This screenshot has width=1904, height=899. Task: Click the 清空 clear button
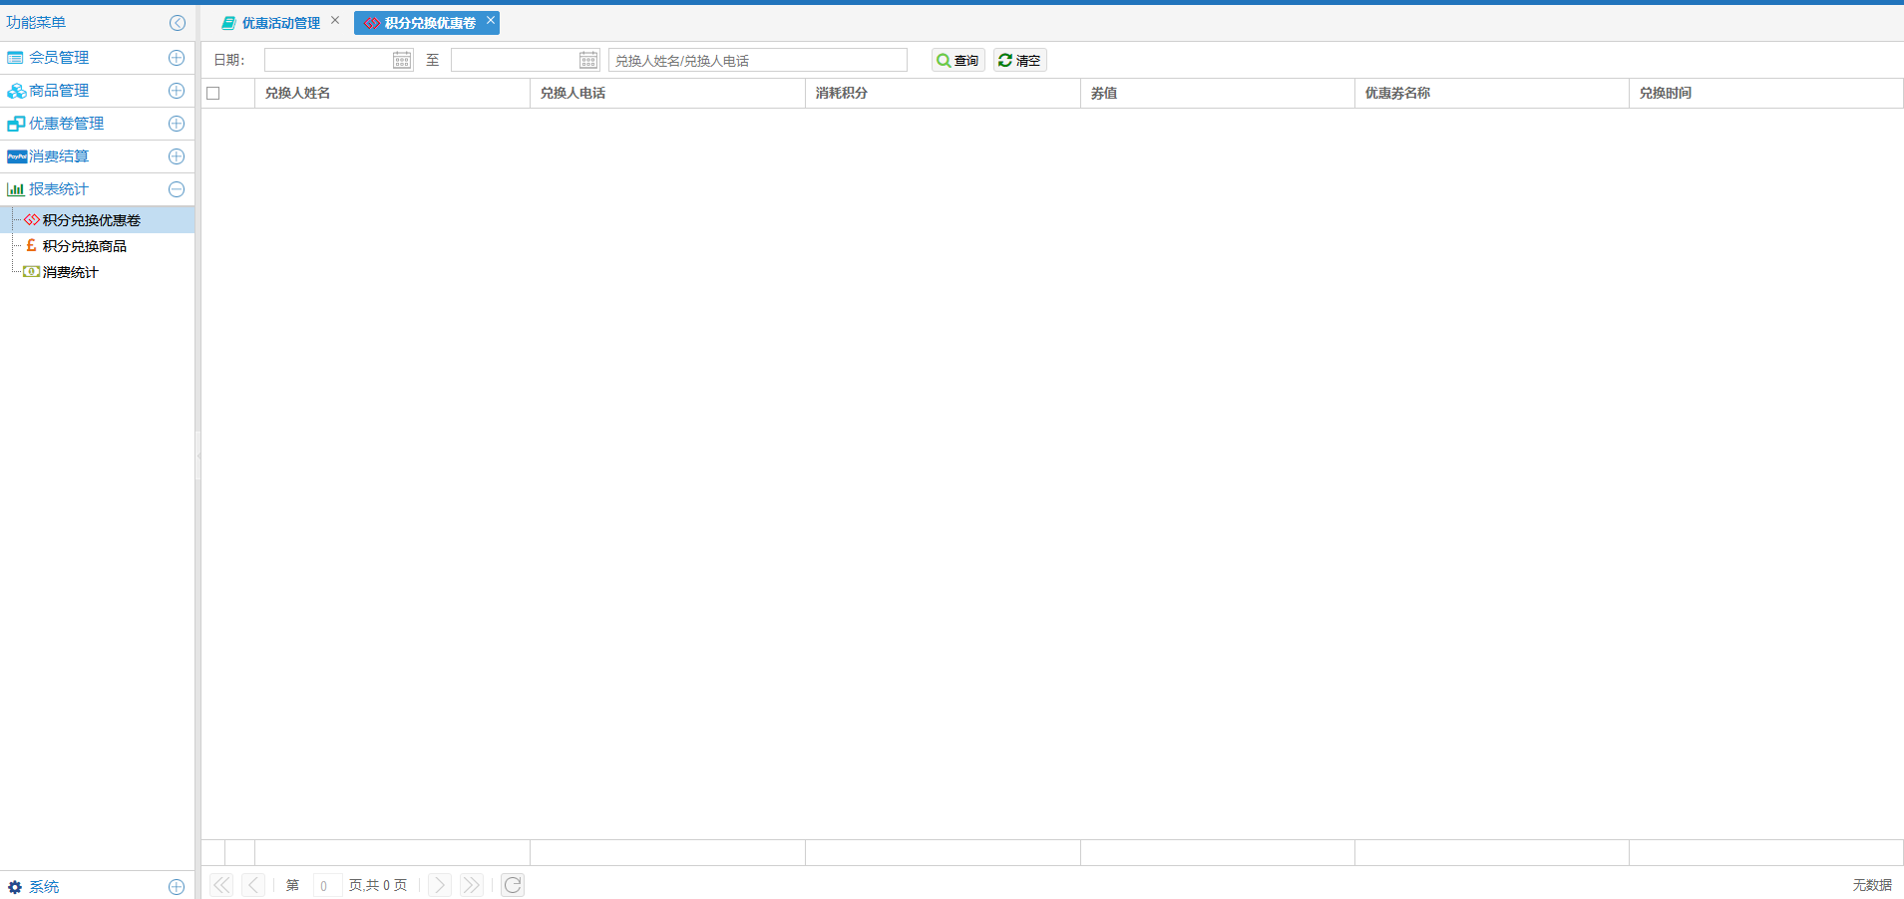(1020, 60)
